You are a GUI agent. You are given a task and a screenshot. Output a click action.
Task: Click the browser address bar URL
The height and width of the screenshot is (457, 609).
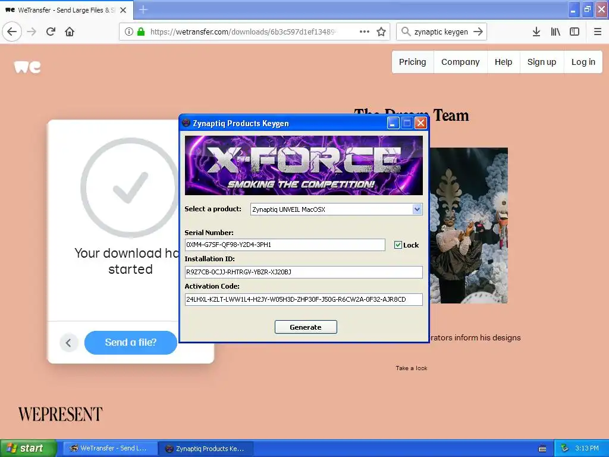[x=243, y=32]
